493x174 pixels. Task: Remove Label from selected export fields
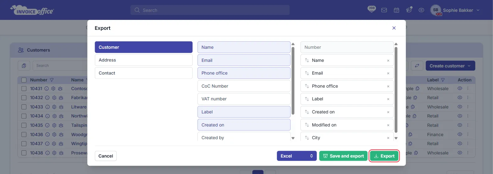point(388,99)
